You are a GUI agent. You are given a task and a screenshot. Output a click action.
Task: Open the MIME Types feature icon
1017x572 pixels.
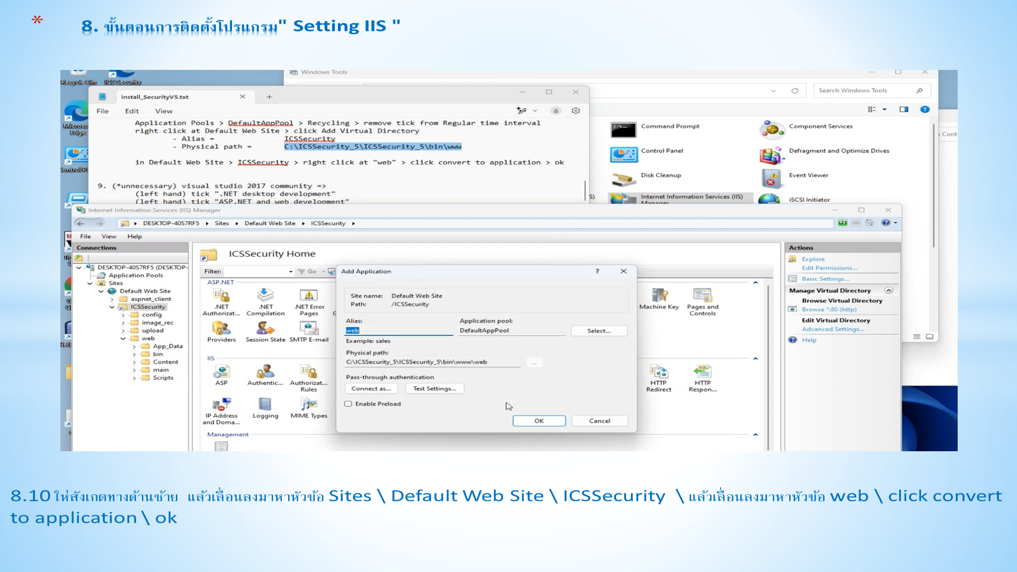point(309,408)
